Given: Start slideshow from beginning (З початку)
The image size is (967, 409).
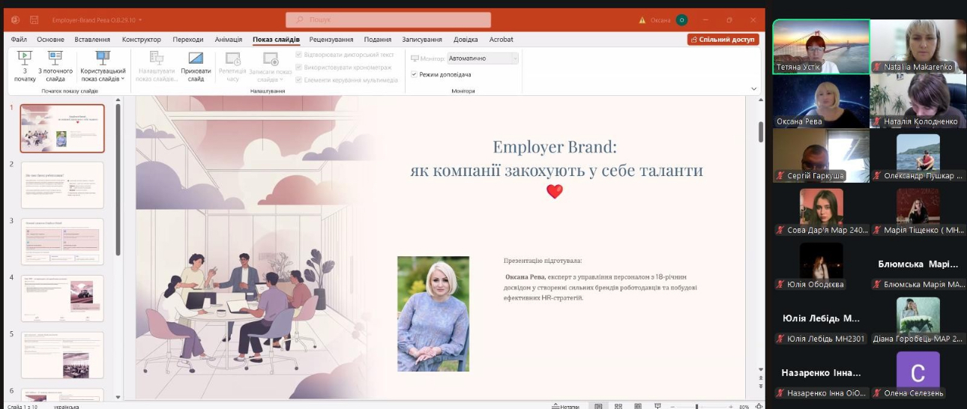Looking at the screenshot, I should point(25,65).
